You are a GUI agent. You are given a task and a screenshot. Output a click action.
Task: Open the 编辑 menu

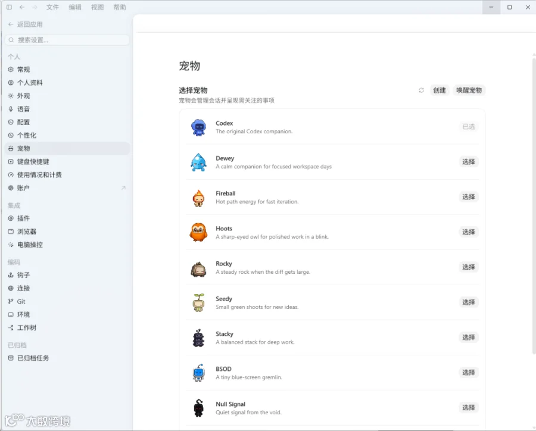(75, 7)
